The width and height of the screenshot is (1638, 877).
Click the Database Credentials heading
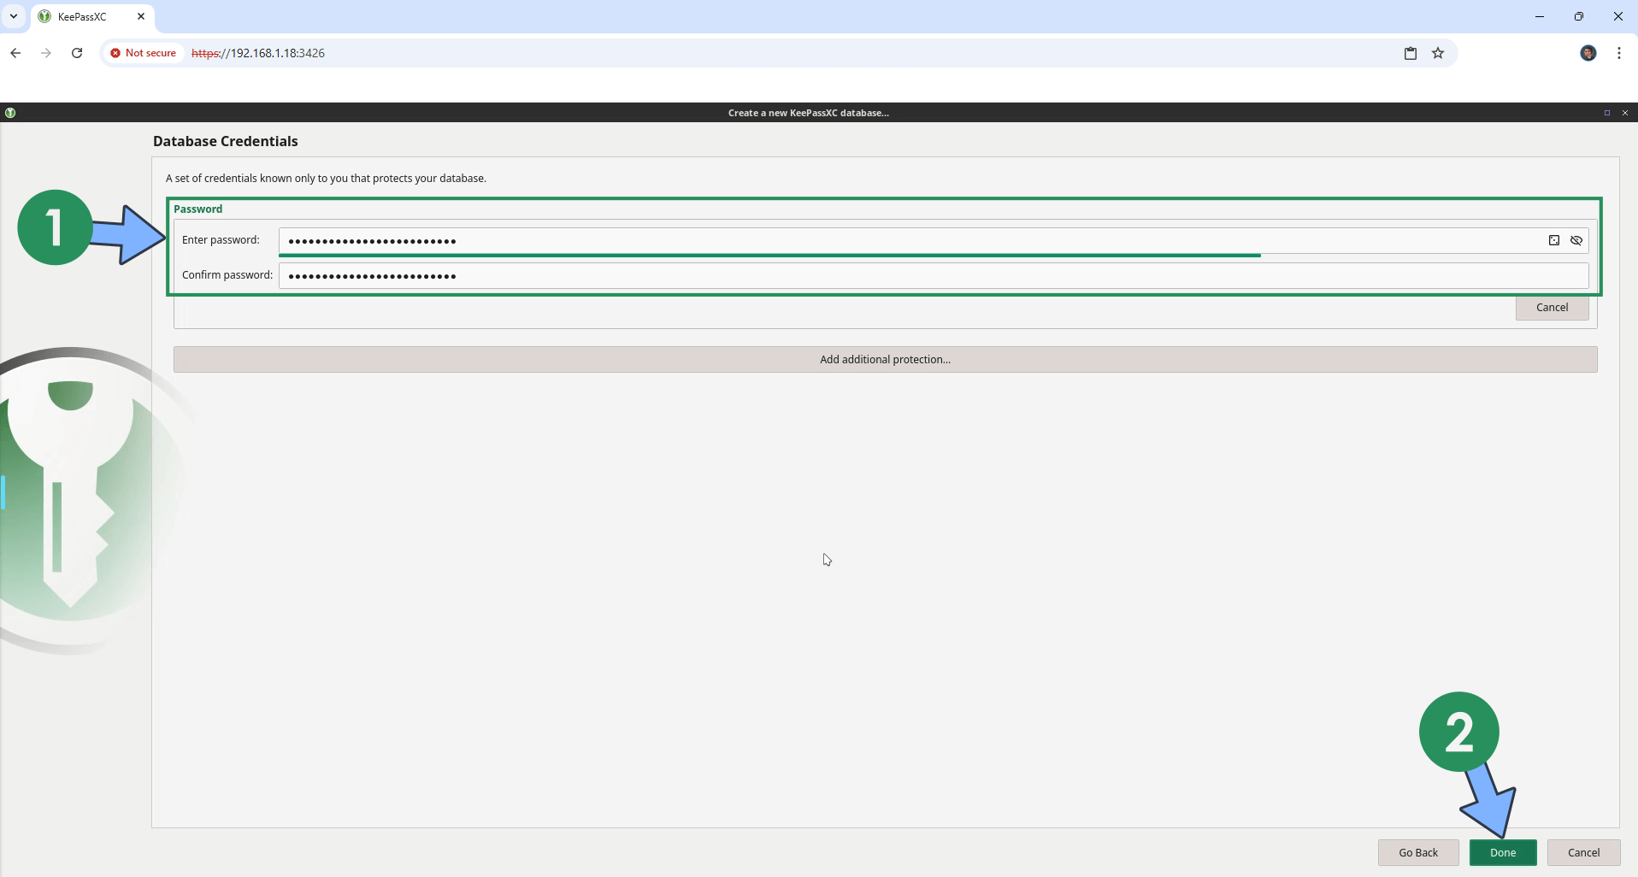tap(226, 141)
